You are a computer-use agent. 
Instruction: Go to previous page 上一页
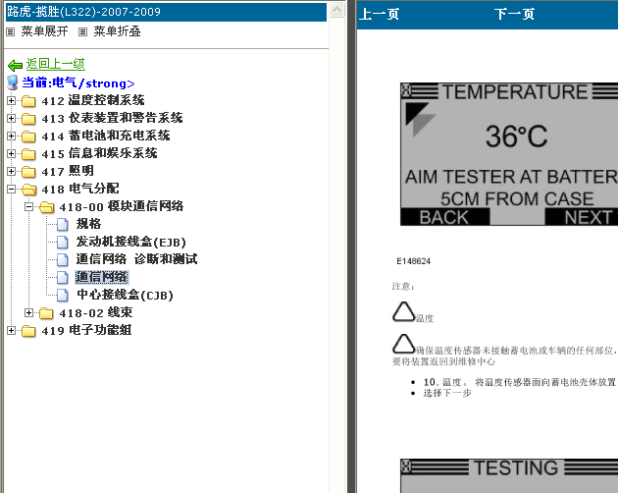pyautogui.click(x=380, y=14)
